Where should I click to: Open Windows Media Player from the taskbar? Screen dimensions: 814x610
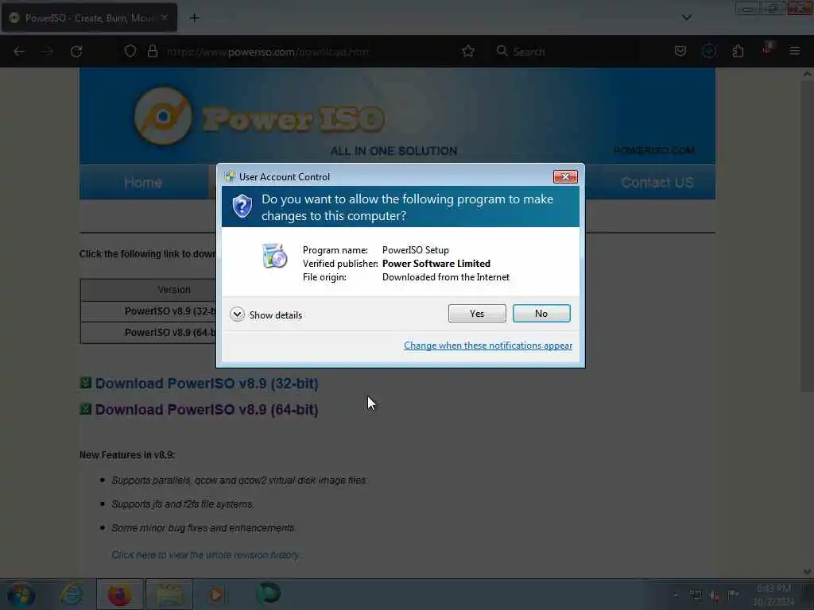tap(217, 594)
